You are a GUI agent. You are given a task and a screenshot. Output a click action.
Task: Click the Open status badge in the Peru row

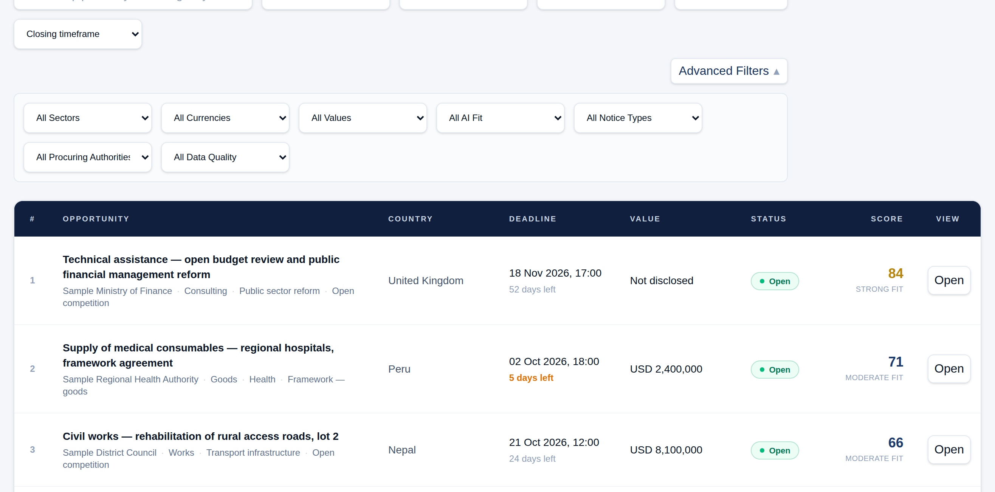(x=775, y=370)
